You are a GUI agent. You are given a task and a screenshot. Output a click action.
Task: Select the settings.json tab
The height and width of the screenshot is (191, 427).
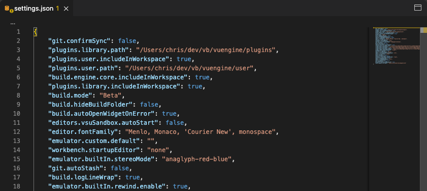point(37,8)
